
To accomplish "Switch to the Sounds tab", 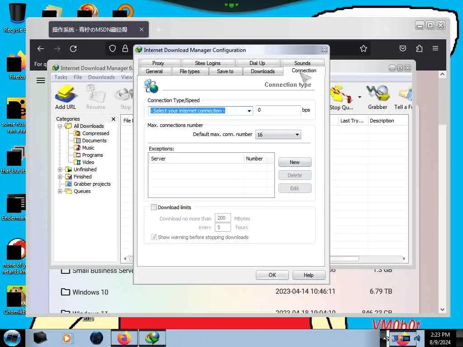I will [x=302, y=63].
